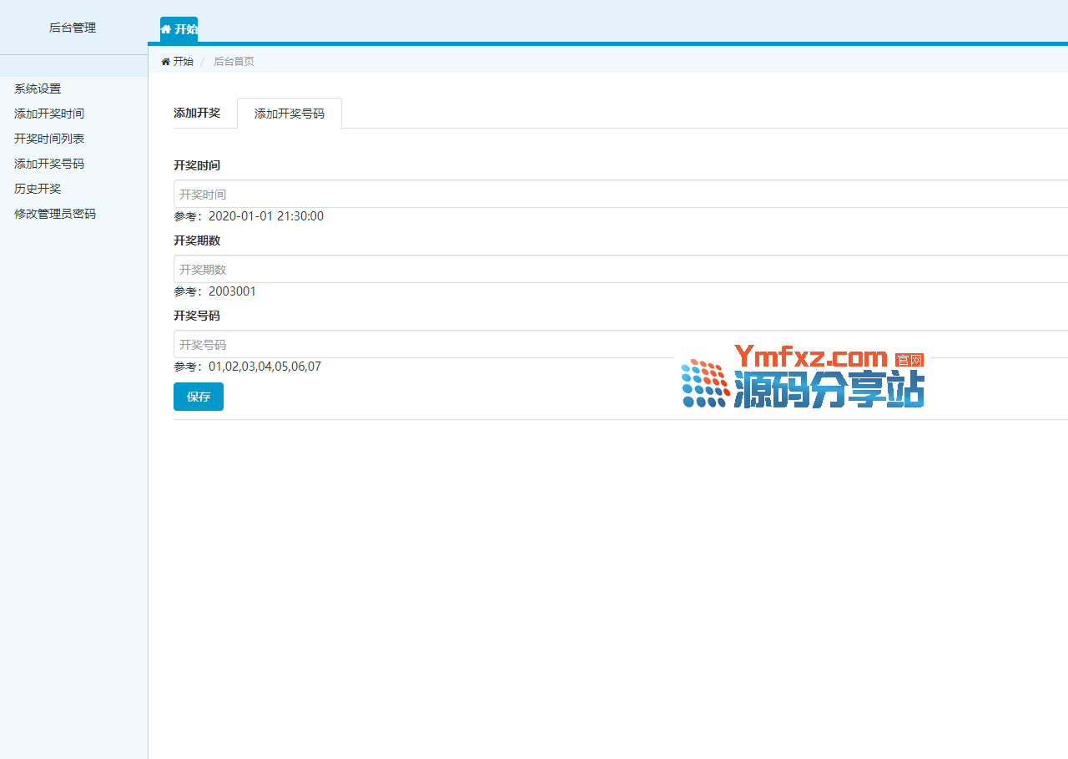Open 历史开奖 in the sidebar
This screenshot has height=759, width=1068.
pos(38,189)
